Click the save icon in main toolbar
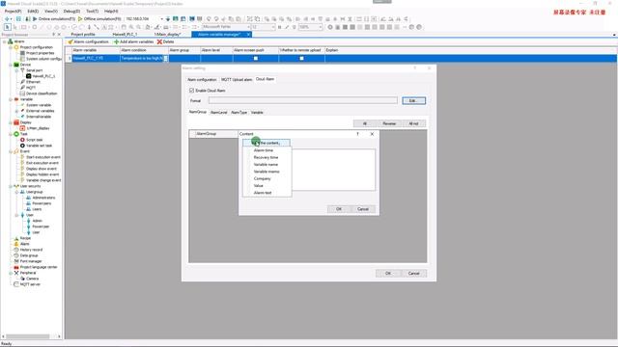This screenshot has height=347, width=618. coord(18,19)
